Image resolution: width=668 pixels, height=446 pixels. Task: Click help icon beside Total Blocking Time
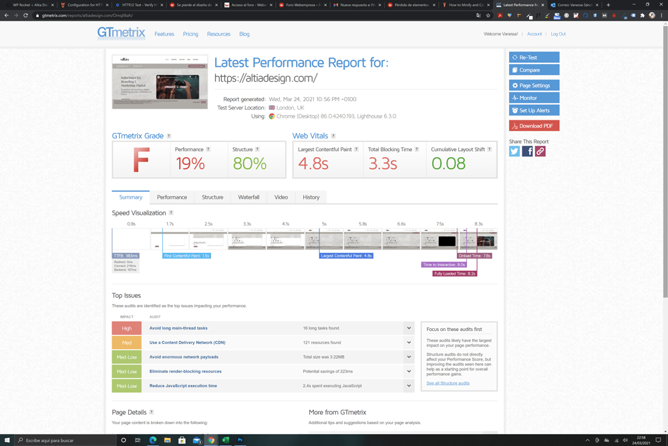click(417, 149)
